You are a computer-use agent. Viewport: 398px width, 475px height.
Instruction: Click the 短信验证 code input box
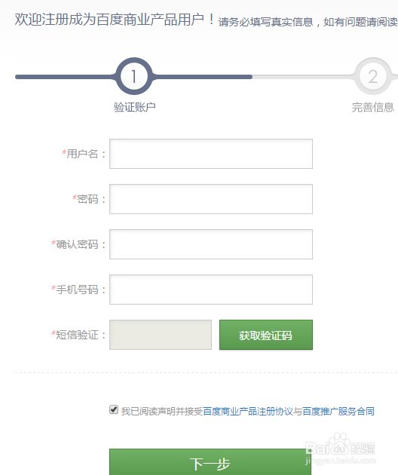click(161, 335)
